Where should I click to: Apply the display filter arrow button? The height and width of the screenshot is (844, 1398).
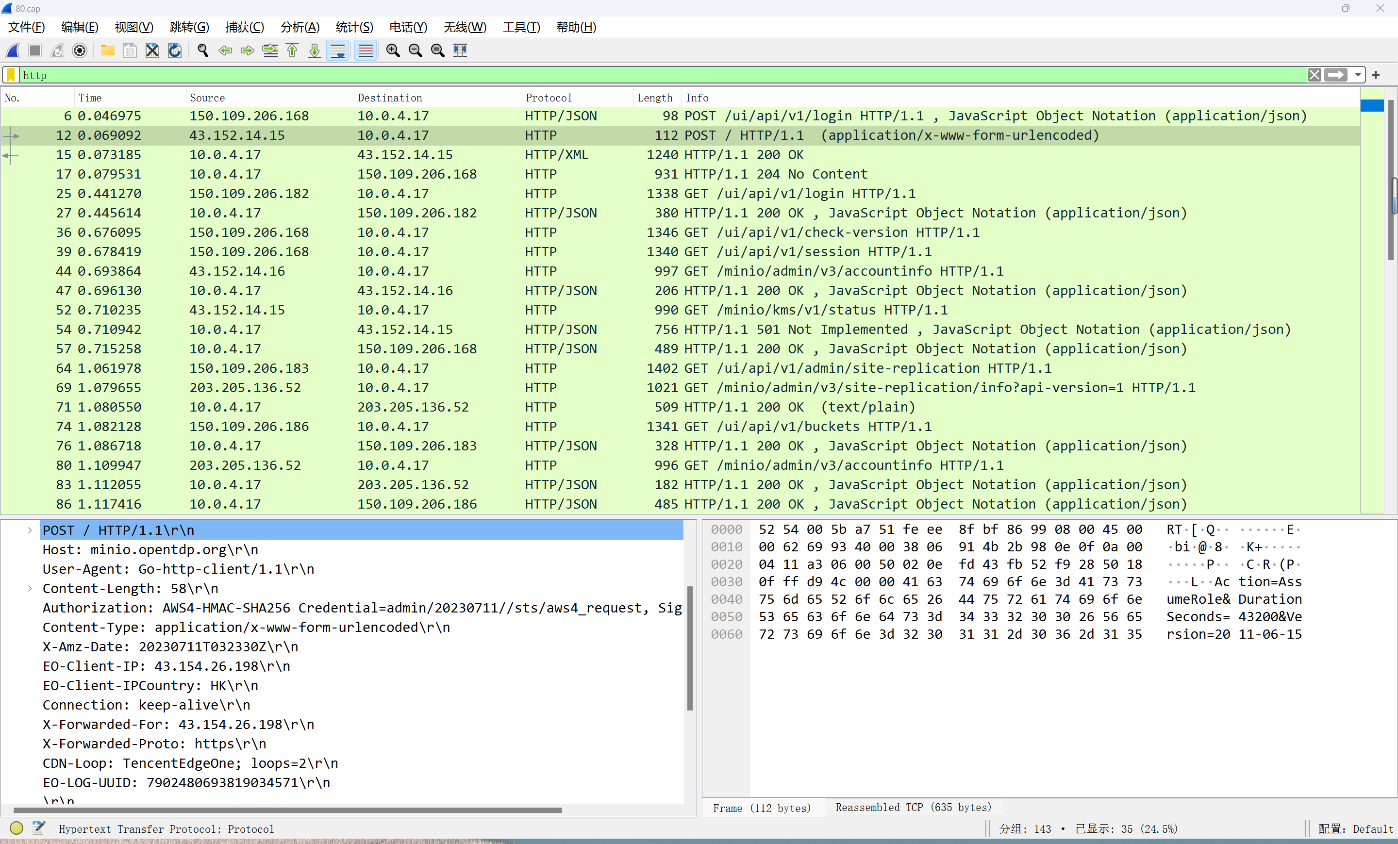tap(1336, 75)
